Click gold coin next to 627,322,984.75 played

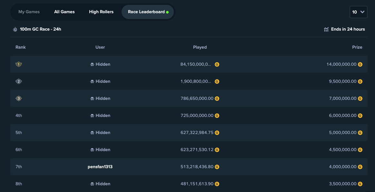pyautogui.click(x=217, y=133)
